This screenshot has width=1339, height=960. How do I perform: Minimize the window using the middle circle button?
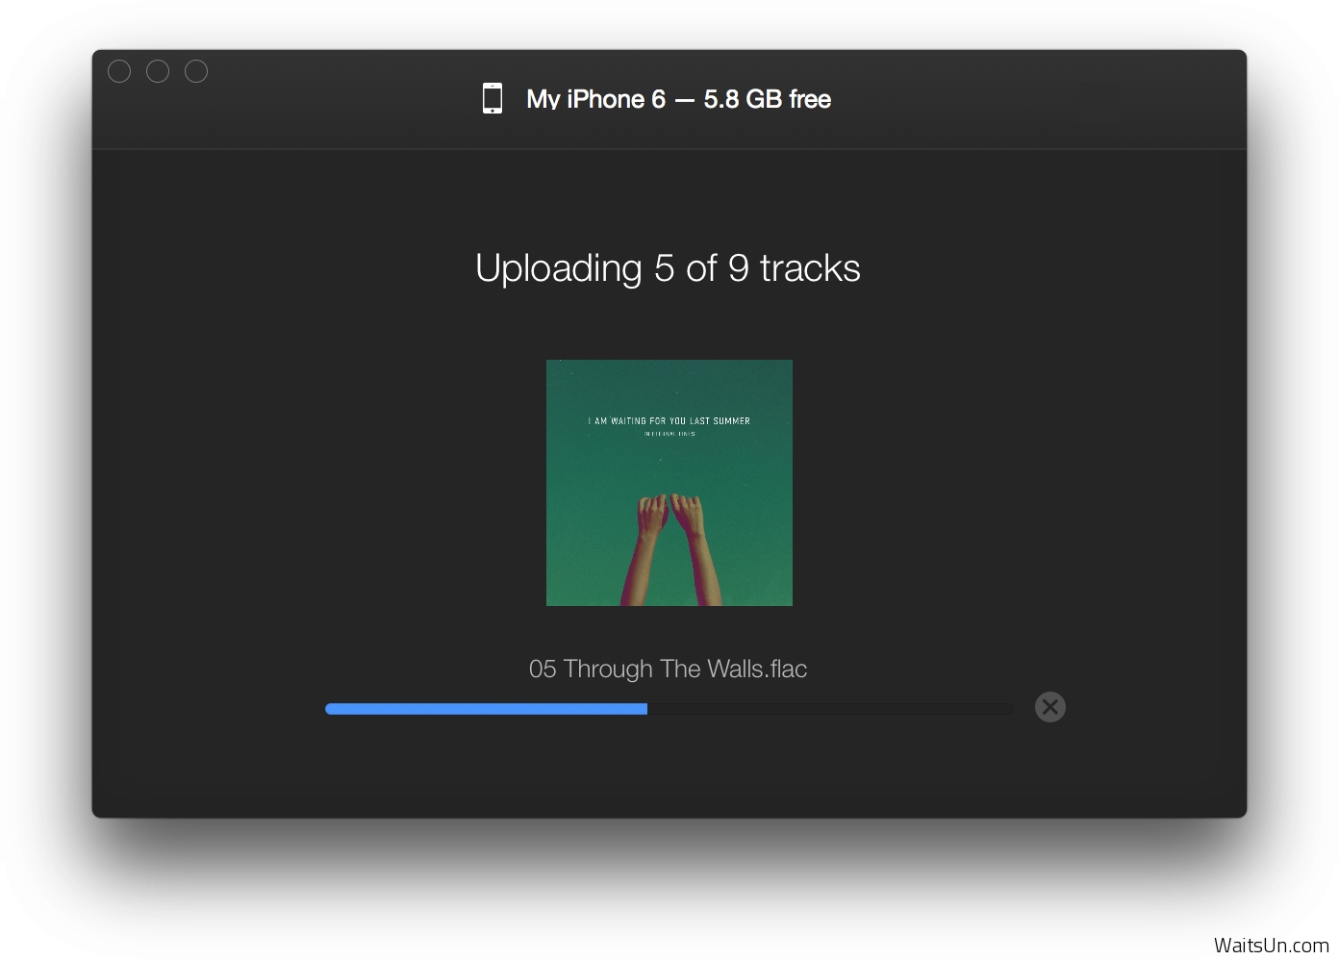(158, 71)
